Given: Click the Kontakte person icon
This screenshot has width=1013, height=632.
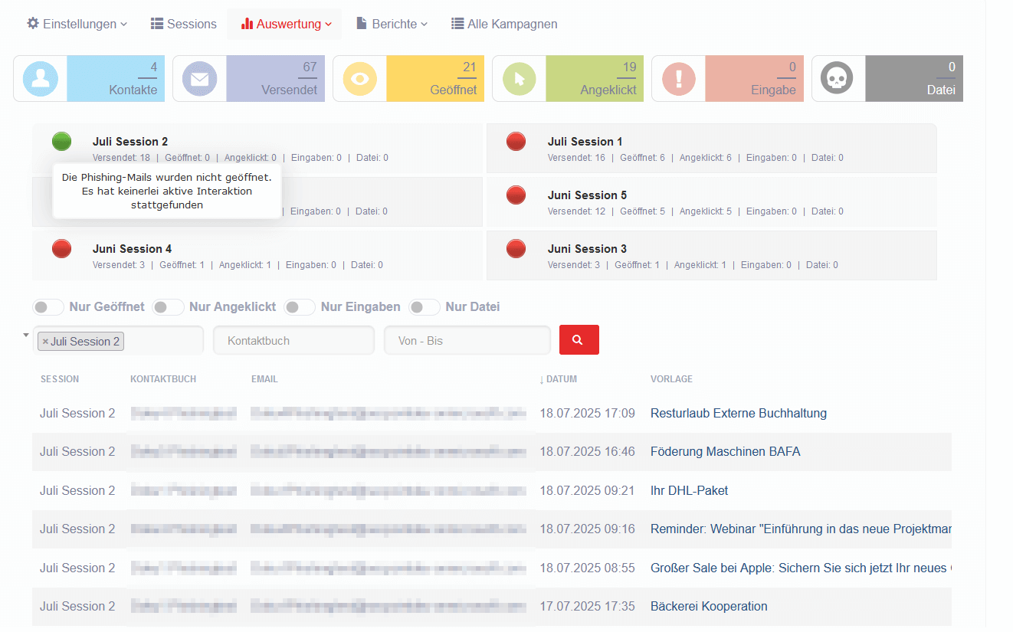Looking at the screenshot, I should click(x=41, y=78).
